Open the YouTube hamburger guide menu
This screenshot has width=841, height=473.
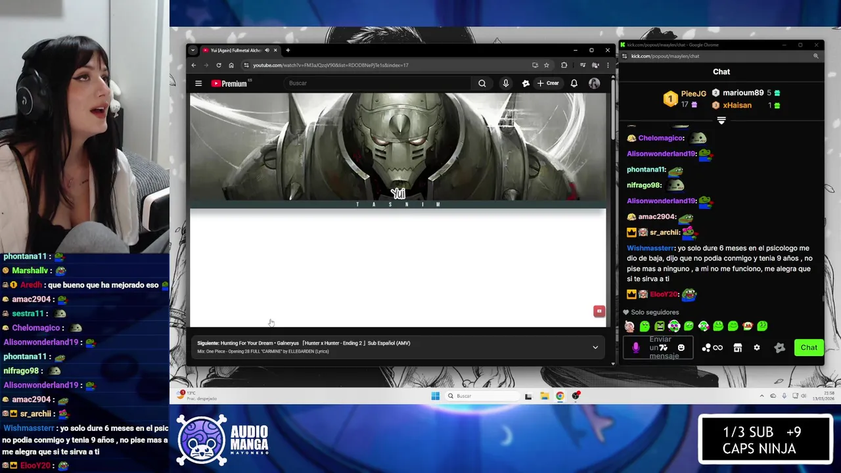click(x=198, y=83)
